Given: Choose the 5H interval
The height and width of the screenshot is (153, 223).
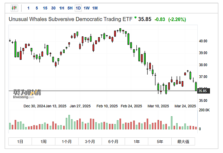Looking at the screenshot, I should tap(70, 8).
